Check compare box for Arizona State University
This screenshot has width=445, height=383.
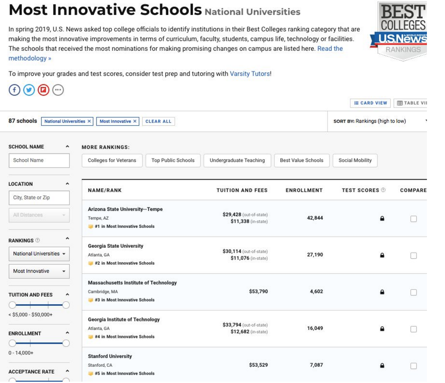click(413, 219)
